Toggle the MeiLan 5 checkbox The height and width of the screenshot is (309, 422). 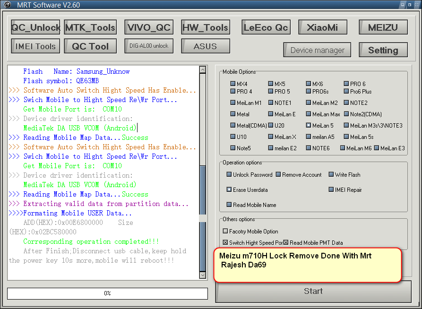(309, 125)
